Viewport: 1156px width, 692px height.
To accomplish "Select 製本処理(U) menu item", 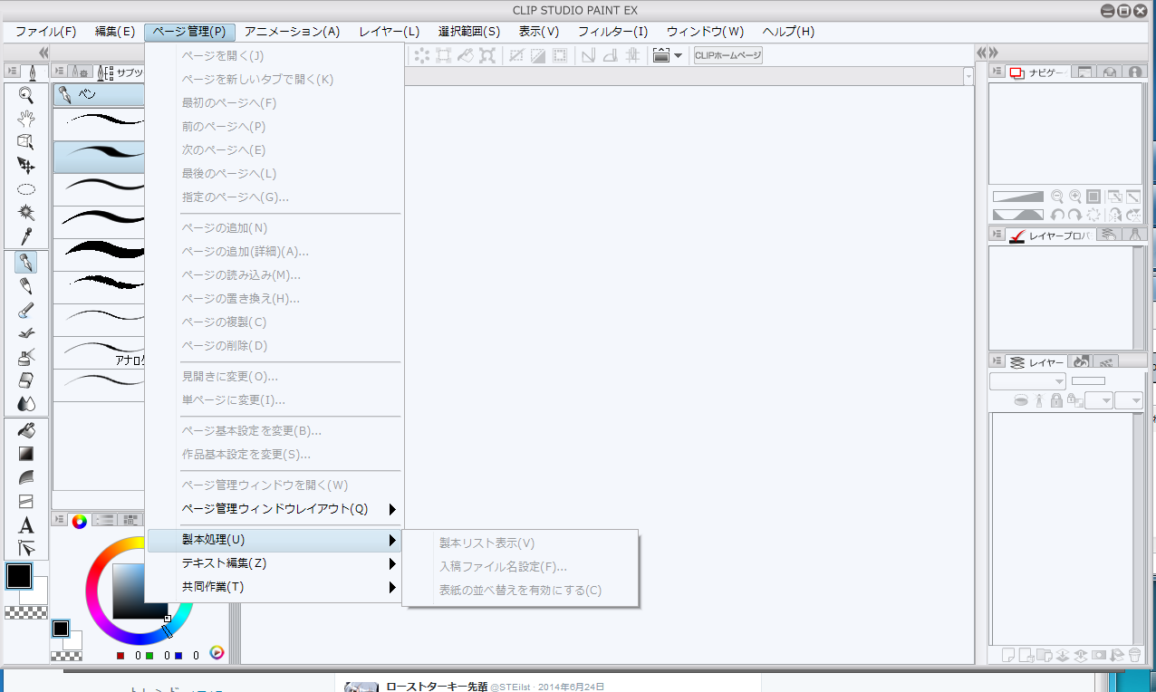I will point(274,540).
